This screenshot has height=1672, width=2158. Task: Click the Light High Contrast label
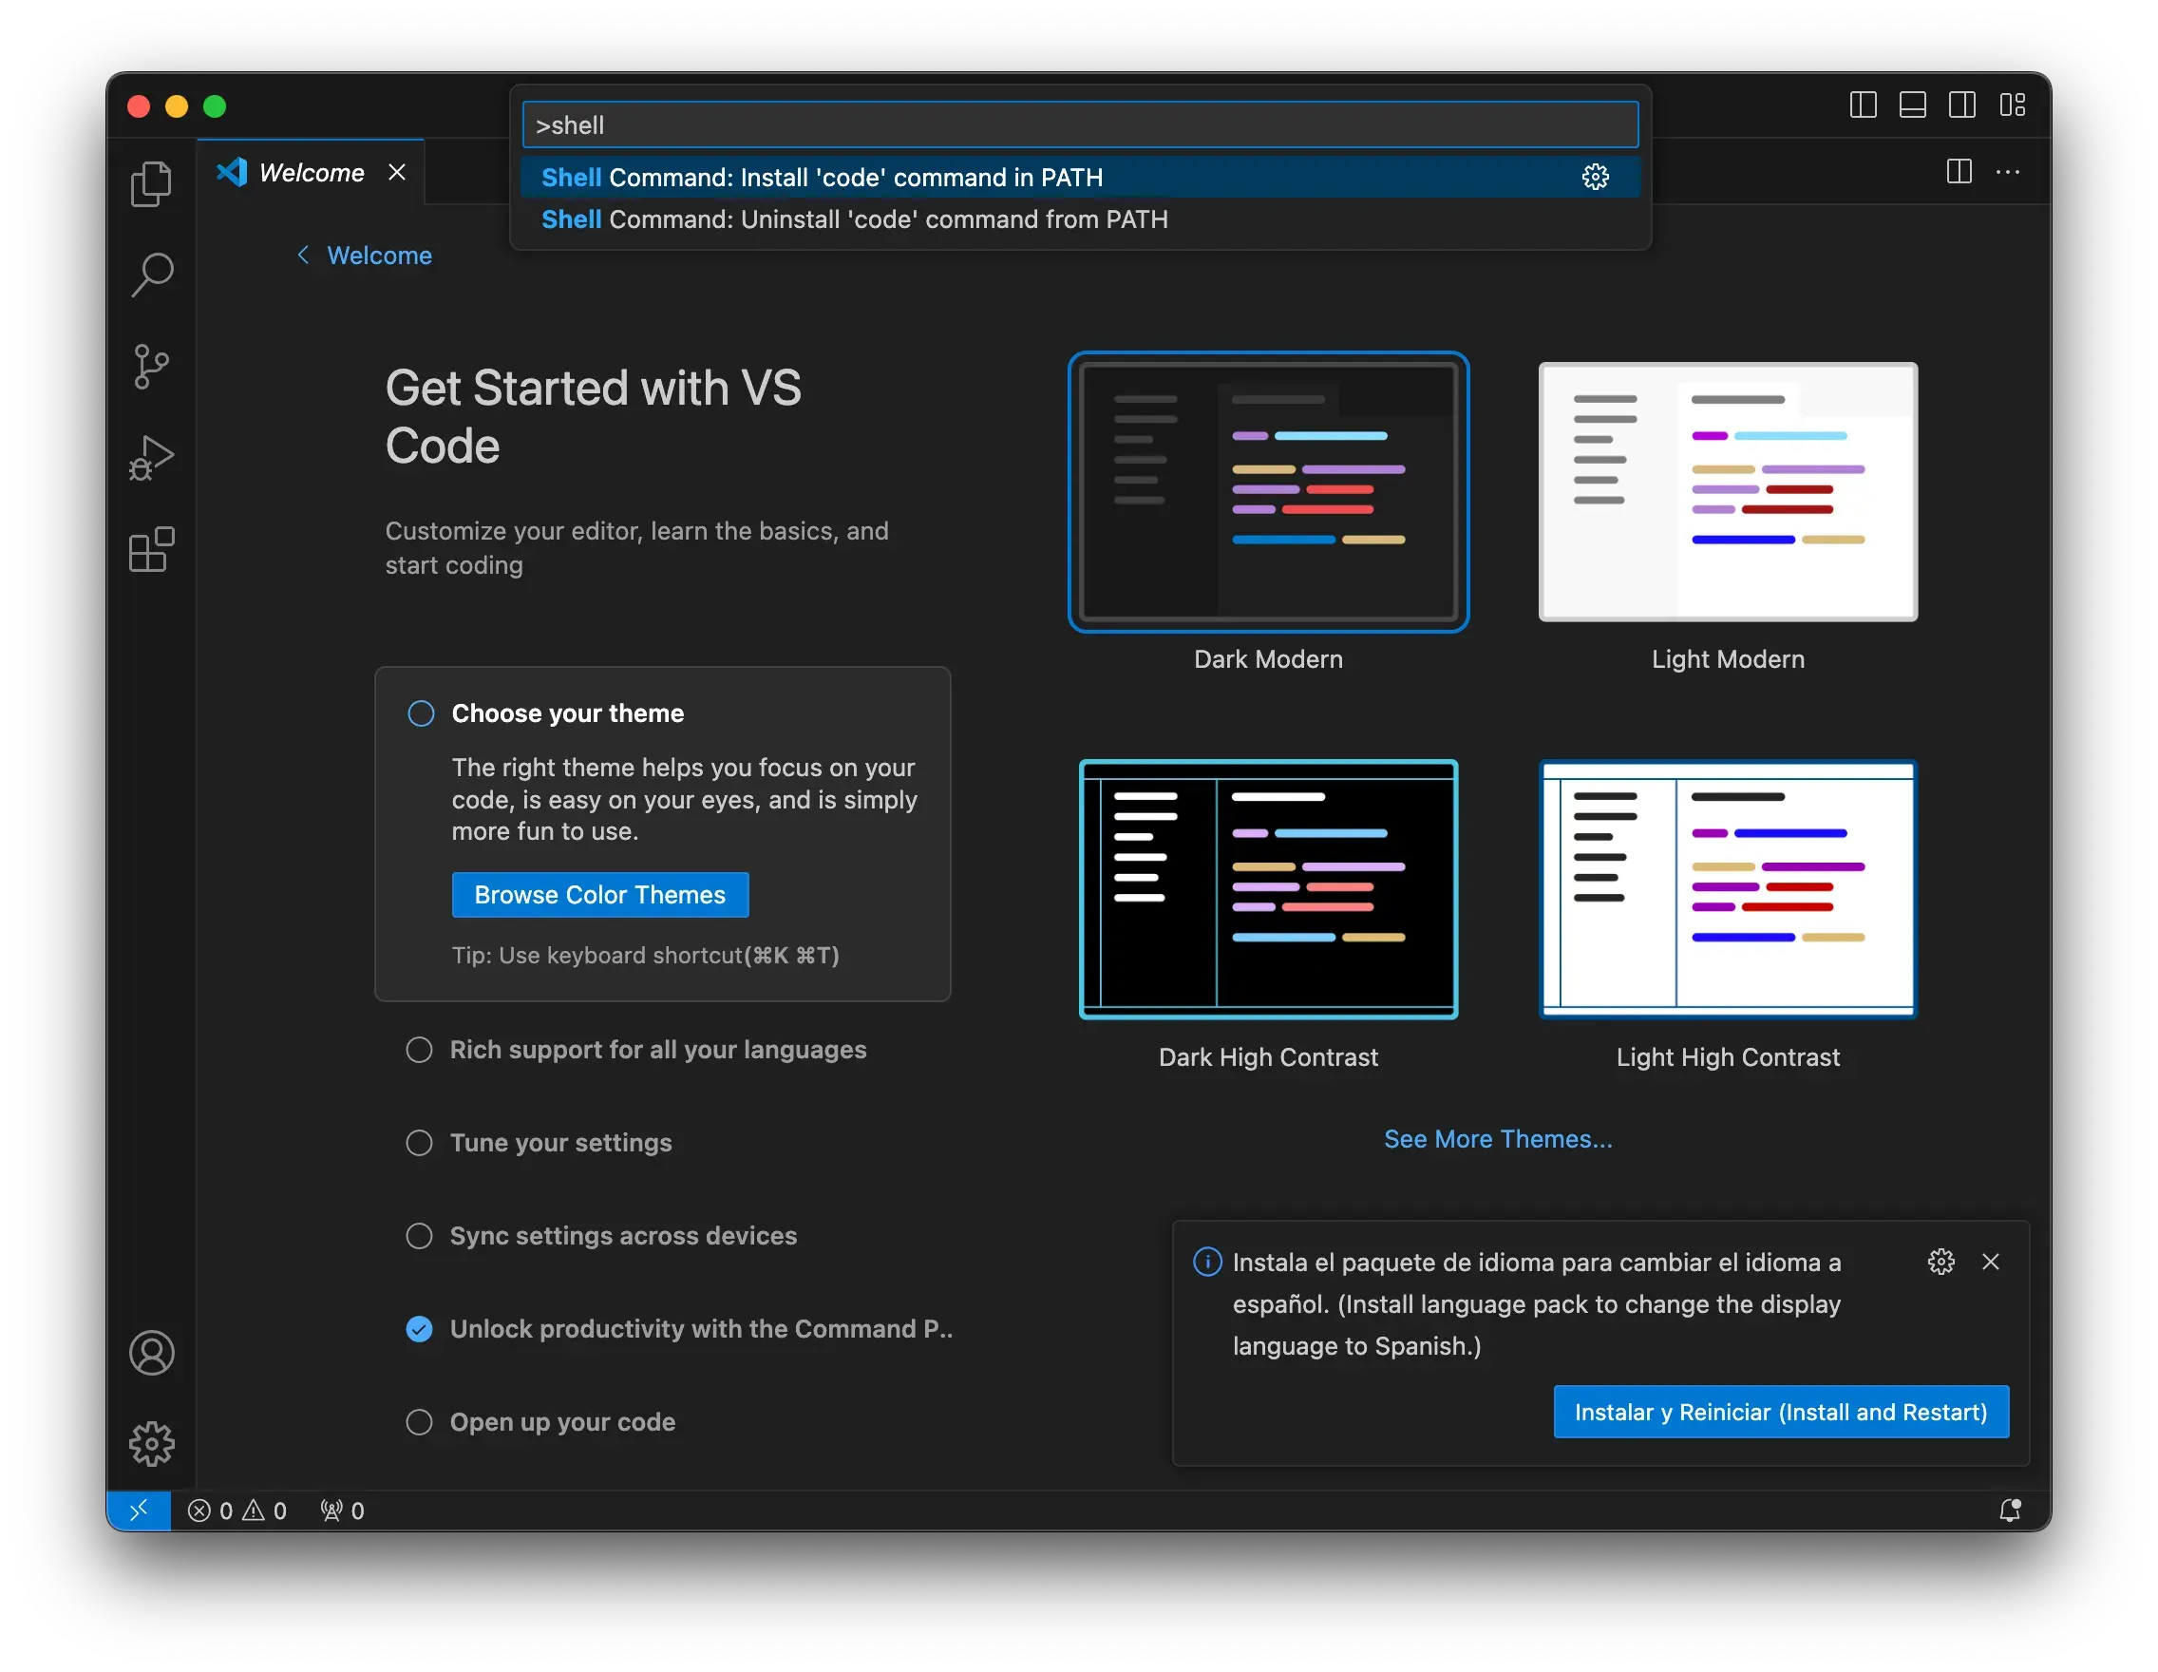pyautogui.click(x=1727, y=1057)
